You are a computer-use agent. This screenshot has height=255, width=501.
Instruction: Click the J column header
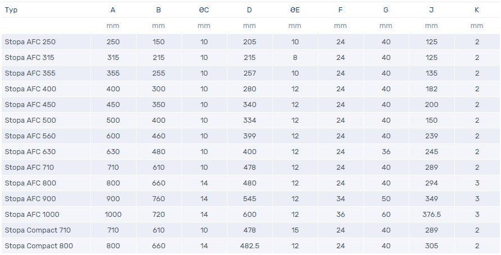[x=431, y=10]
